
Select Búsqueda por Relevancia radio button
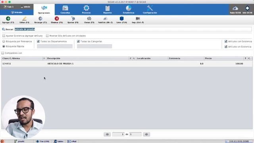4,41
